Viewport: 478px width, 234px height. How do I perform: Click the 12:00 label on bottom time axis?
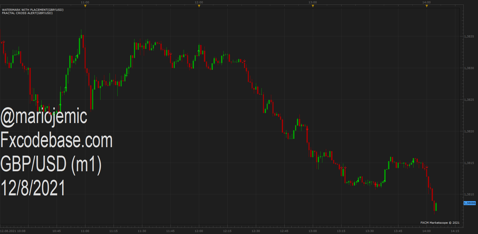click(199, 231)
